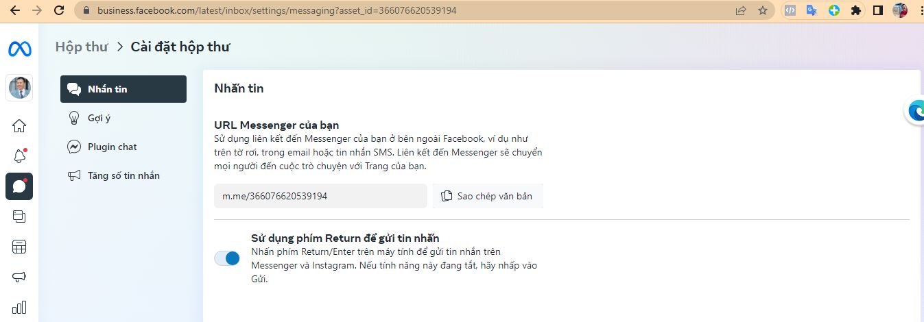This screenshot has width=924, height=322.
Task: Open the Posts content icon in sidebar
Action: click(19, 216)
